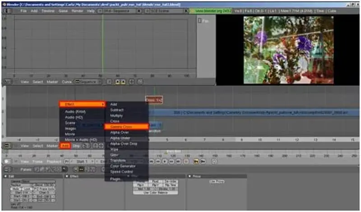Viewport: 361px width, 212px height.
Task: Open the IPO editor Curve menu
Action: [67, 82]
